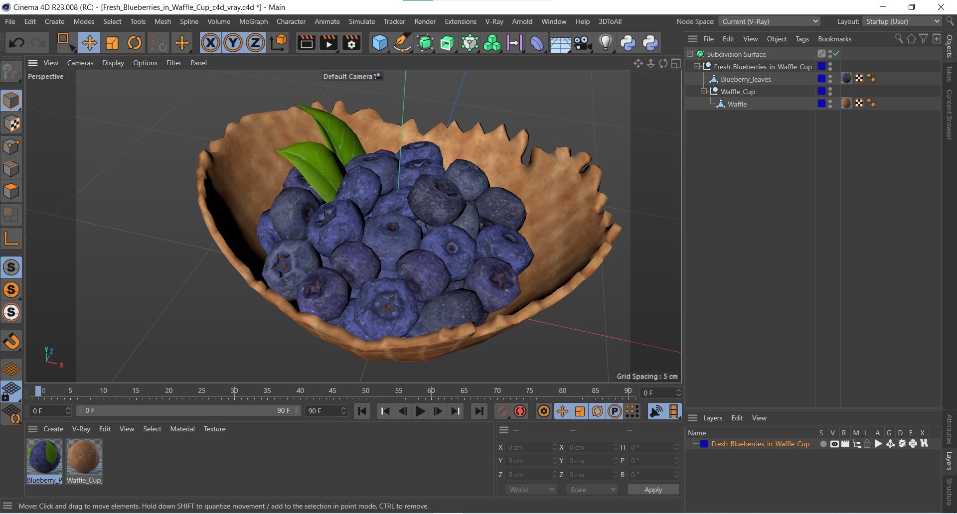Select Blueberry material thumbnail
This screenshot has width=957, height=514.
[44, 457]
